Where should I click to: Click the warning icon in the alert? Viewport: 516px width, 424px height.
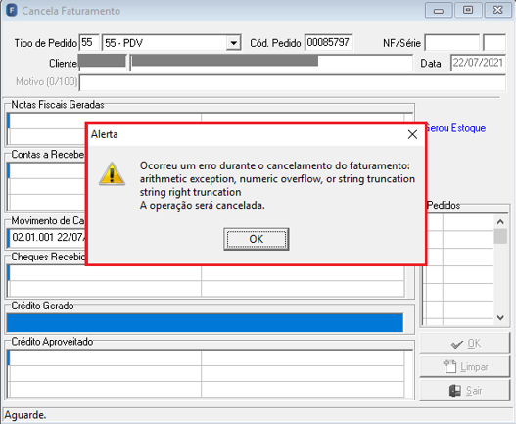tap(112, 174)
